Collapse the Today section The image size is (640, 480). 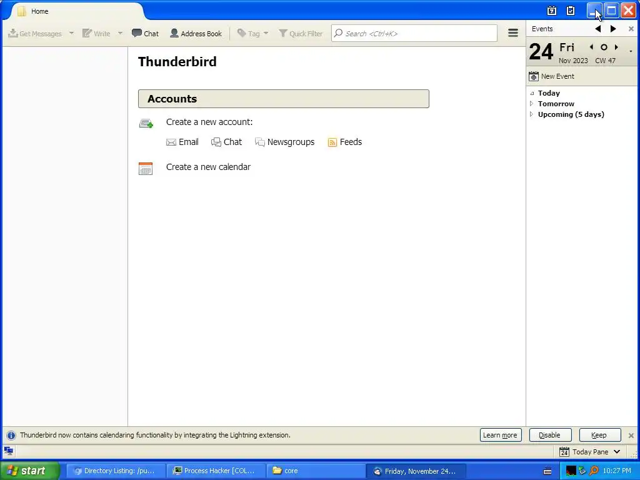coord(532,94)
